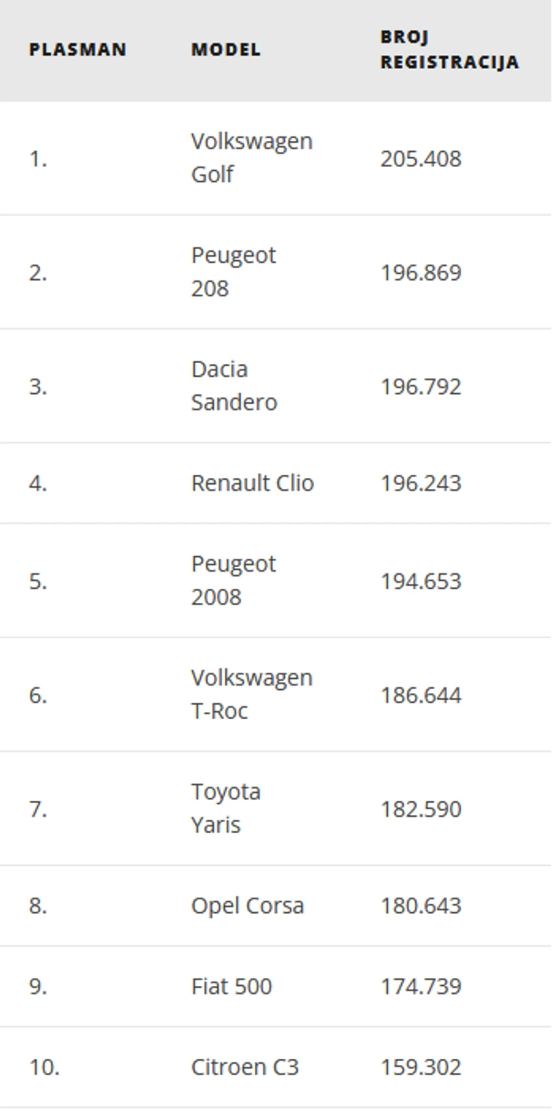Select the Opel Corsa model cell
This screenshot has height=1111, width=554.
tap(247, 906)
